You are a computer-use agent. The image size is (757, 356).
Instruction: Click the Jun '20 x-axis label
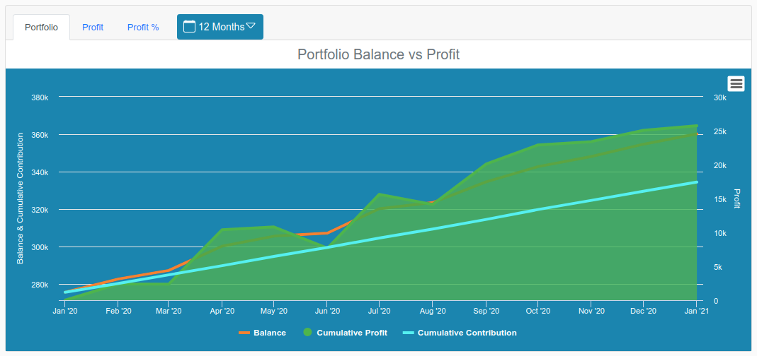(x=327, y=311)
